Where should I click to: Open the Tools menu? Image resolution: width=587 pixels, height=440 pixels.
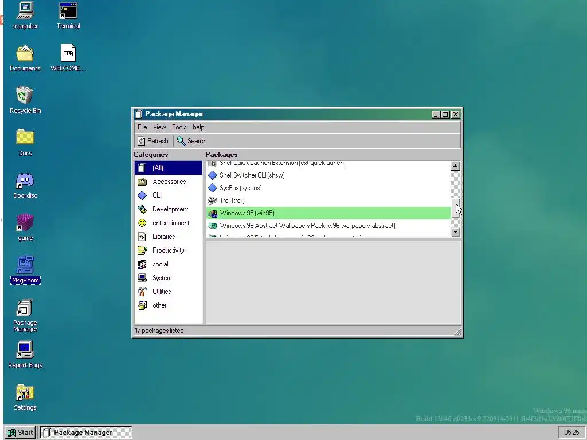click(179, 127)
